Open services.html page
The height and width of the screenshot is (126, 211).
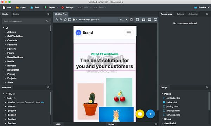tap(173, 115)
